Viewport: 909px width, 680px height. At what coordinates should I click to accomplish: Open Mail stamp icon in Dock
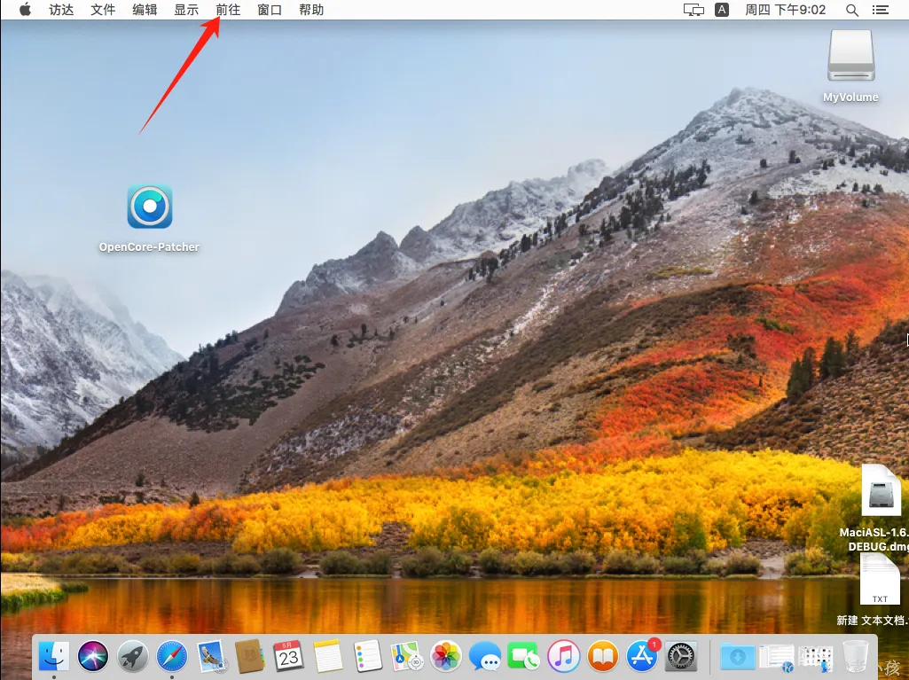211,656
